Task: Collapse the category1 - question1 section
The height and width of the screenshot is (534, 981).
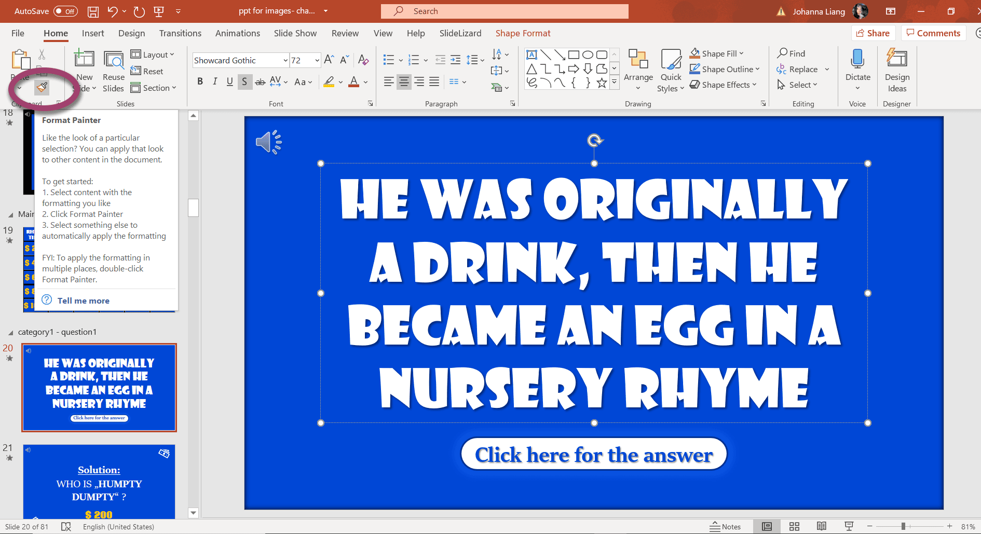Action: click(x=11, y=332)
